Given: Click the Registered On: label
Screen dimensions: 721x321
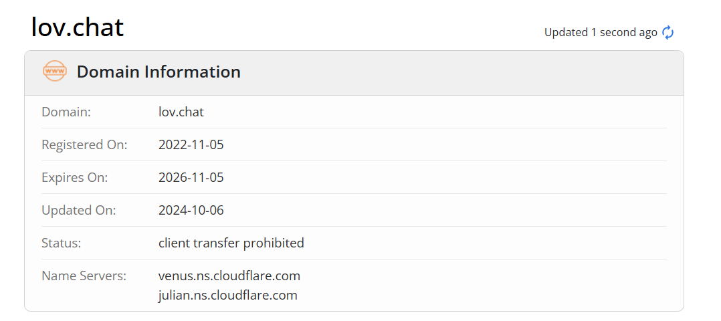Looking at the screenshot, I should 84,144.
